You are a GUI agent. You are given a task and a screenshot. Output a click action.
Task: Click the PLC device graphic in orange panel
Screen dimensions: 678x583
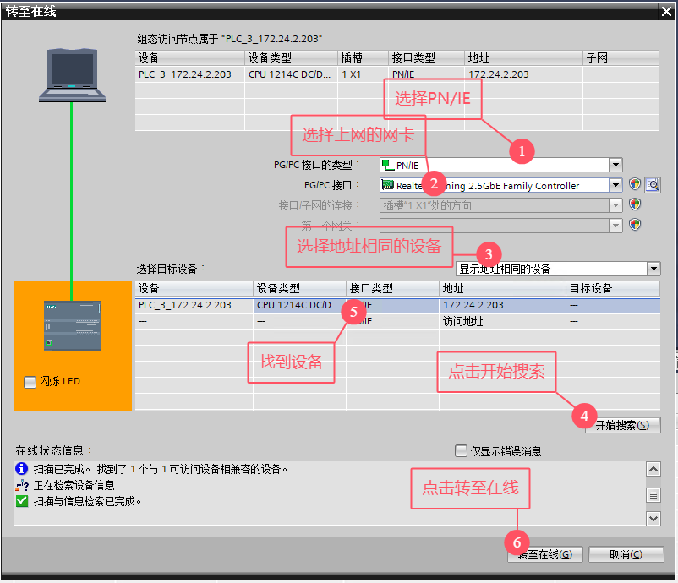(72, 326)
